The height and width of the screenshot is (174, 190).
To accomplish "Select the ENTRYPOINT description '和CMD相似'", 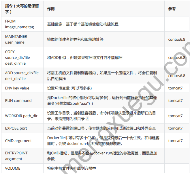I will point(57,153).
